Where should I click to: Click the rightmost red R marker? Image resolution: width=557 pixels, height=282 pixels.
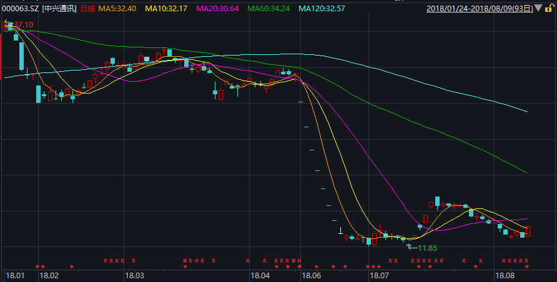527,261
